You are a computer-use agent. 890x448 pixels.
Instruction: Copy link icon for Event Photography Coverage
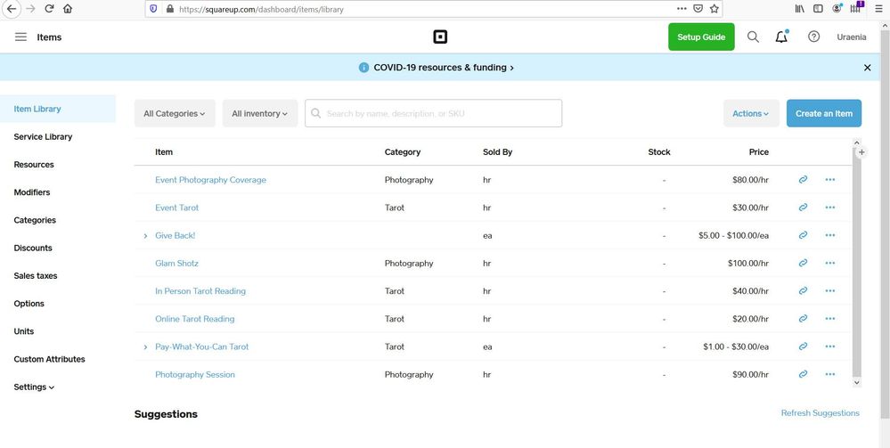[x=803, y=180]
